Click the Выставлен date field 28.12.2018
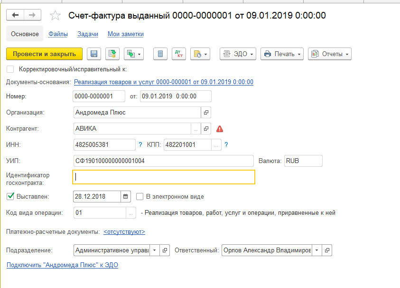 point(97,196)
